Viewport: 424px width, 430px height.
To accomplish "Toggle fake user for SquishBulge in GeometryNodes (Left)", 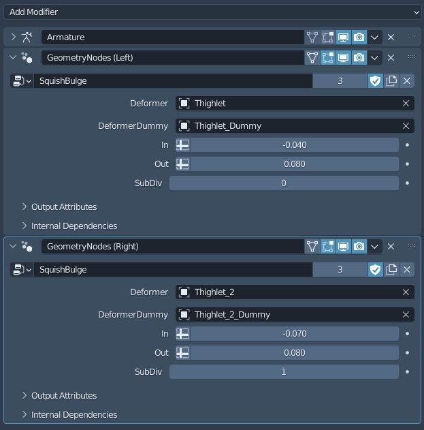I will coord(375,81).
